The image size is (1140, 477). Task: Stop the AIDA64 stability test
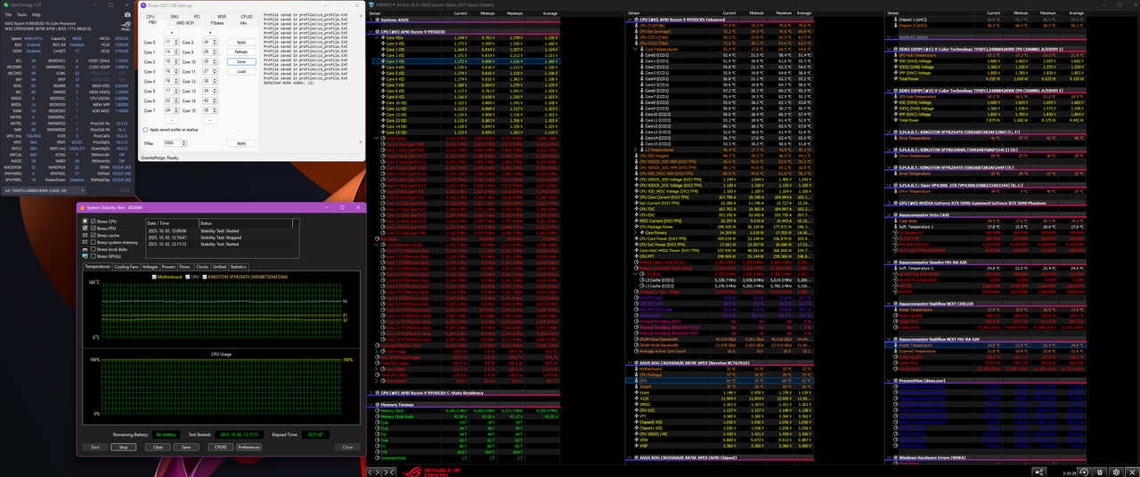123,447
